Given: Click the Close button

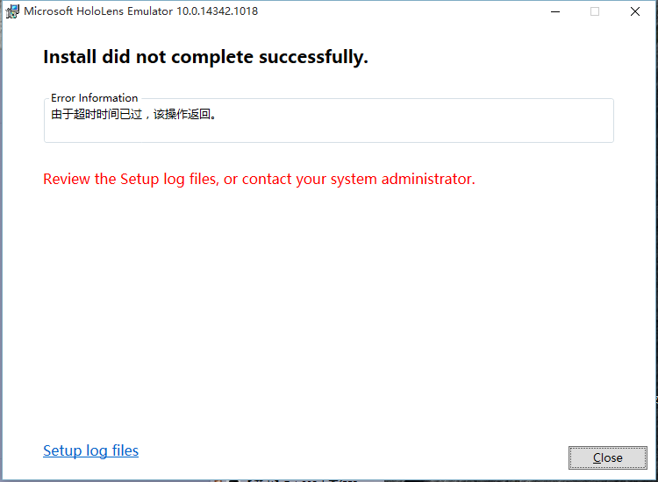Looking at the screenshot, I should click(x=608, y=457).
